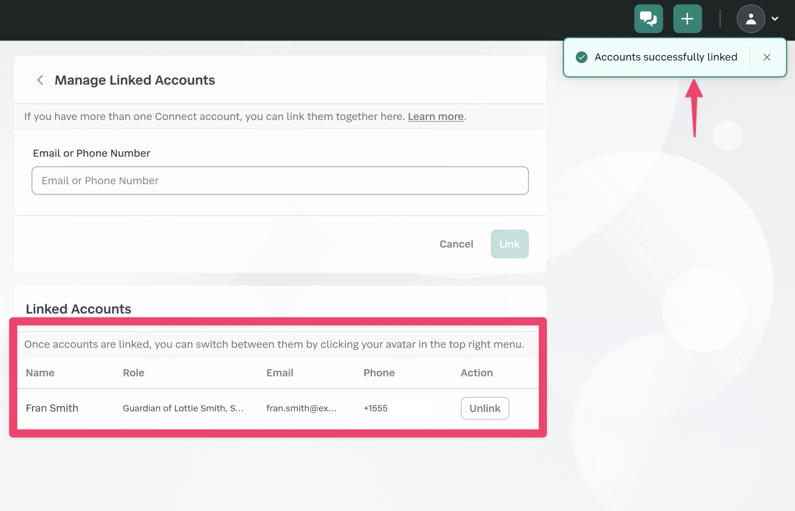Go back using the left chevron
Screen dimensions: 795x511
tap(40, 80)
